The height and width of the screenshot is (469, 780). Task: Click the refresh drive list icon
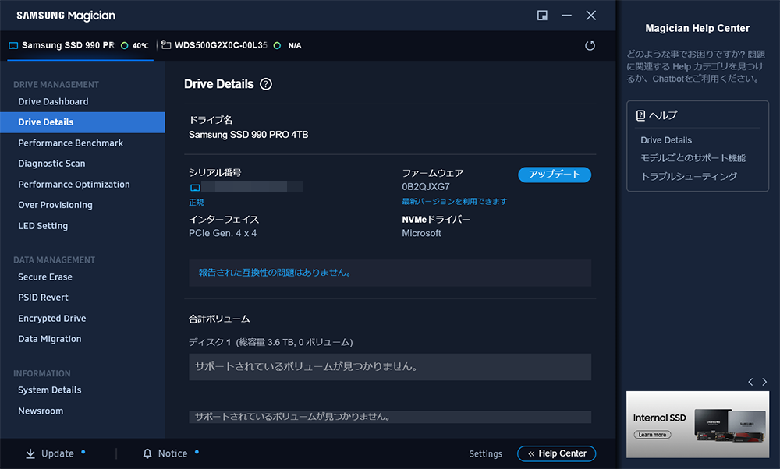pyautogui.click(x=590, y=46)
